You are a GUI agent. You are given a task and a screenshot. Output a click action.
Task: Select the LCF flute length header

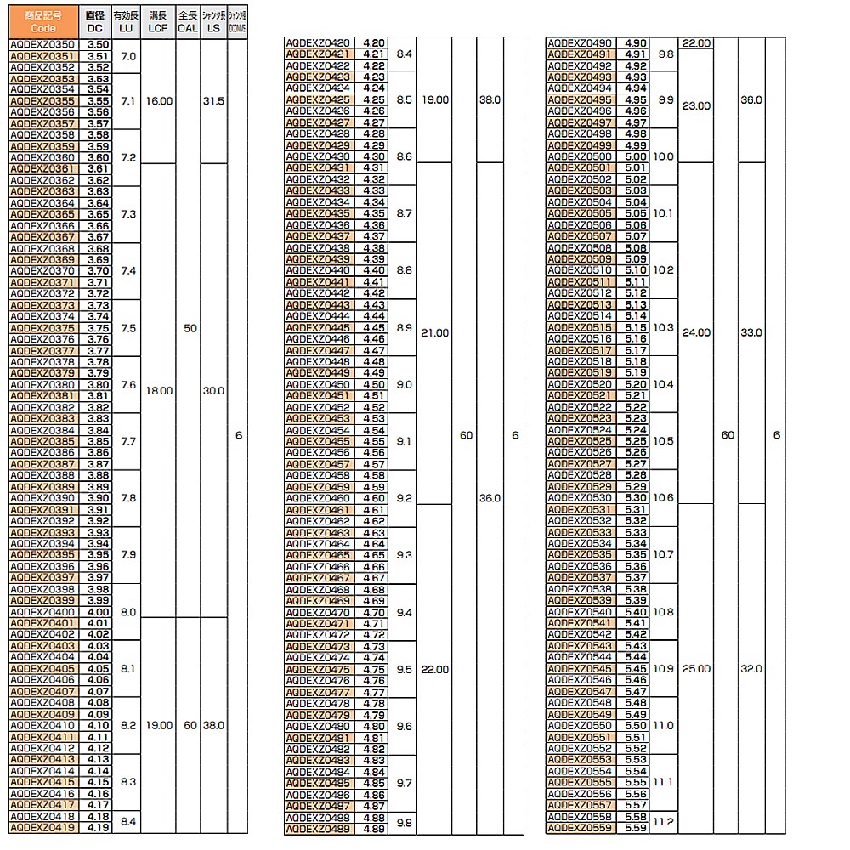159,21
